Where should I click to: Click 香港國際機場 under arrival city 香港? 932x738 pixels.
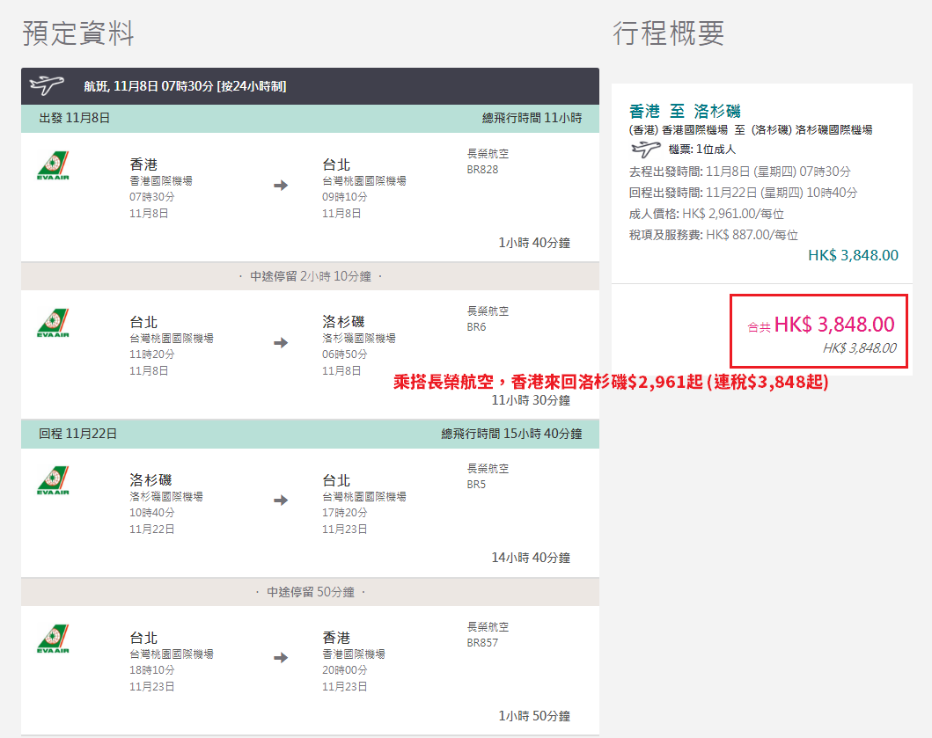[x=354, y=654]
